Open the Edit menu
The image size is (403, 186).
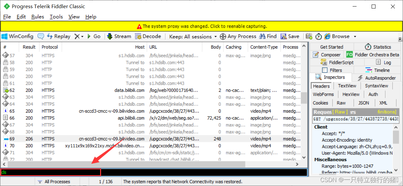coord(21,17)
